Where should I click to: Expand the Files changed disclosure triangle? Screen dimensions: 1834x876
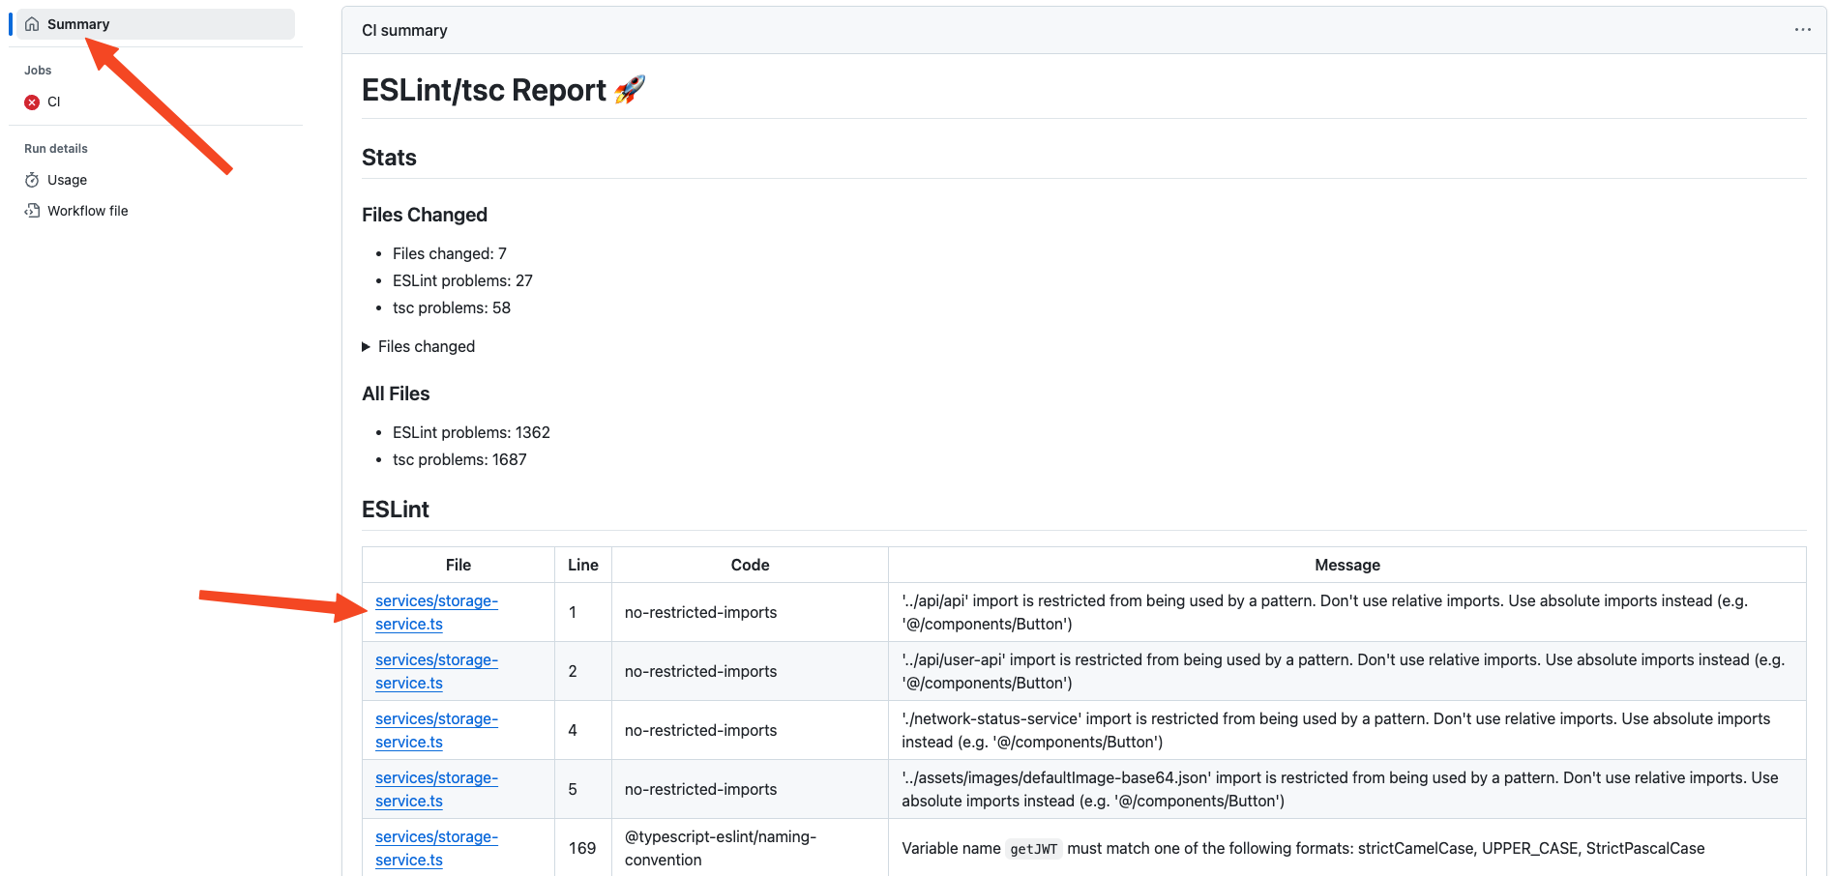[x=367, y=347]
